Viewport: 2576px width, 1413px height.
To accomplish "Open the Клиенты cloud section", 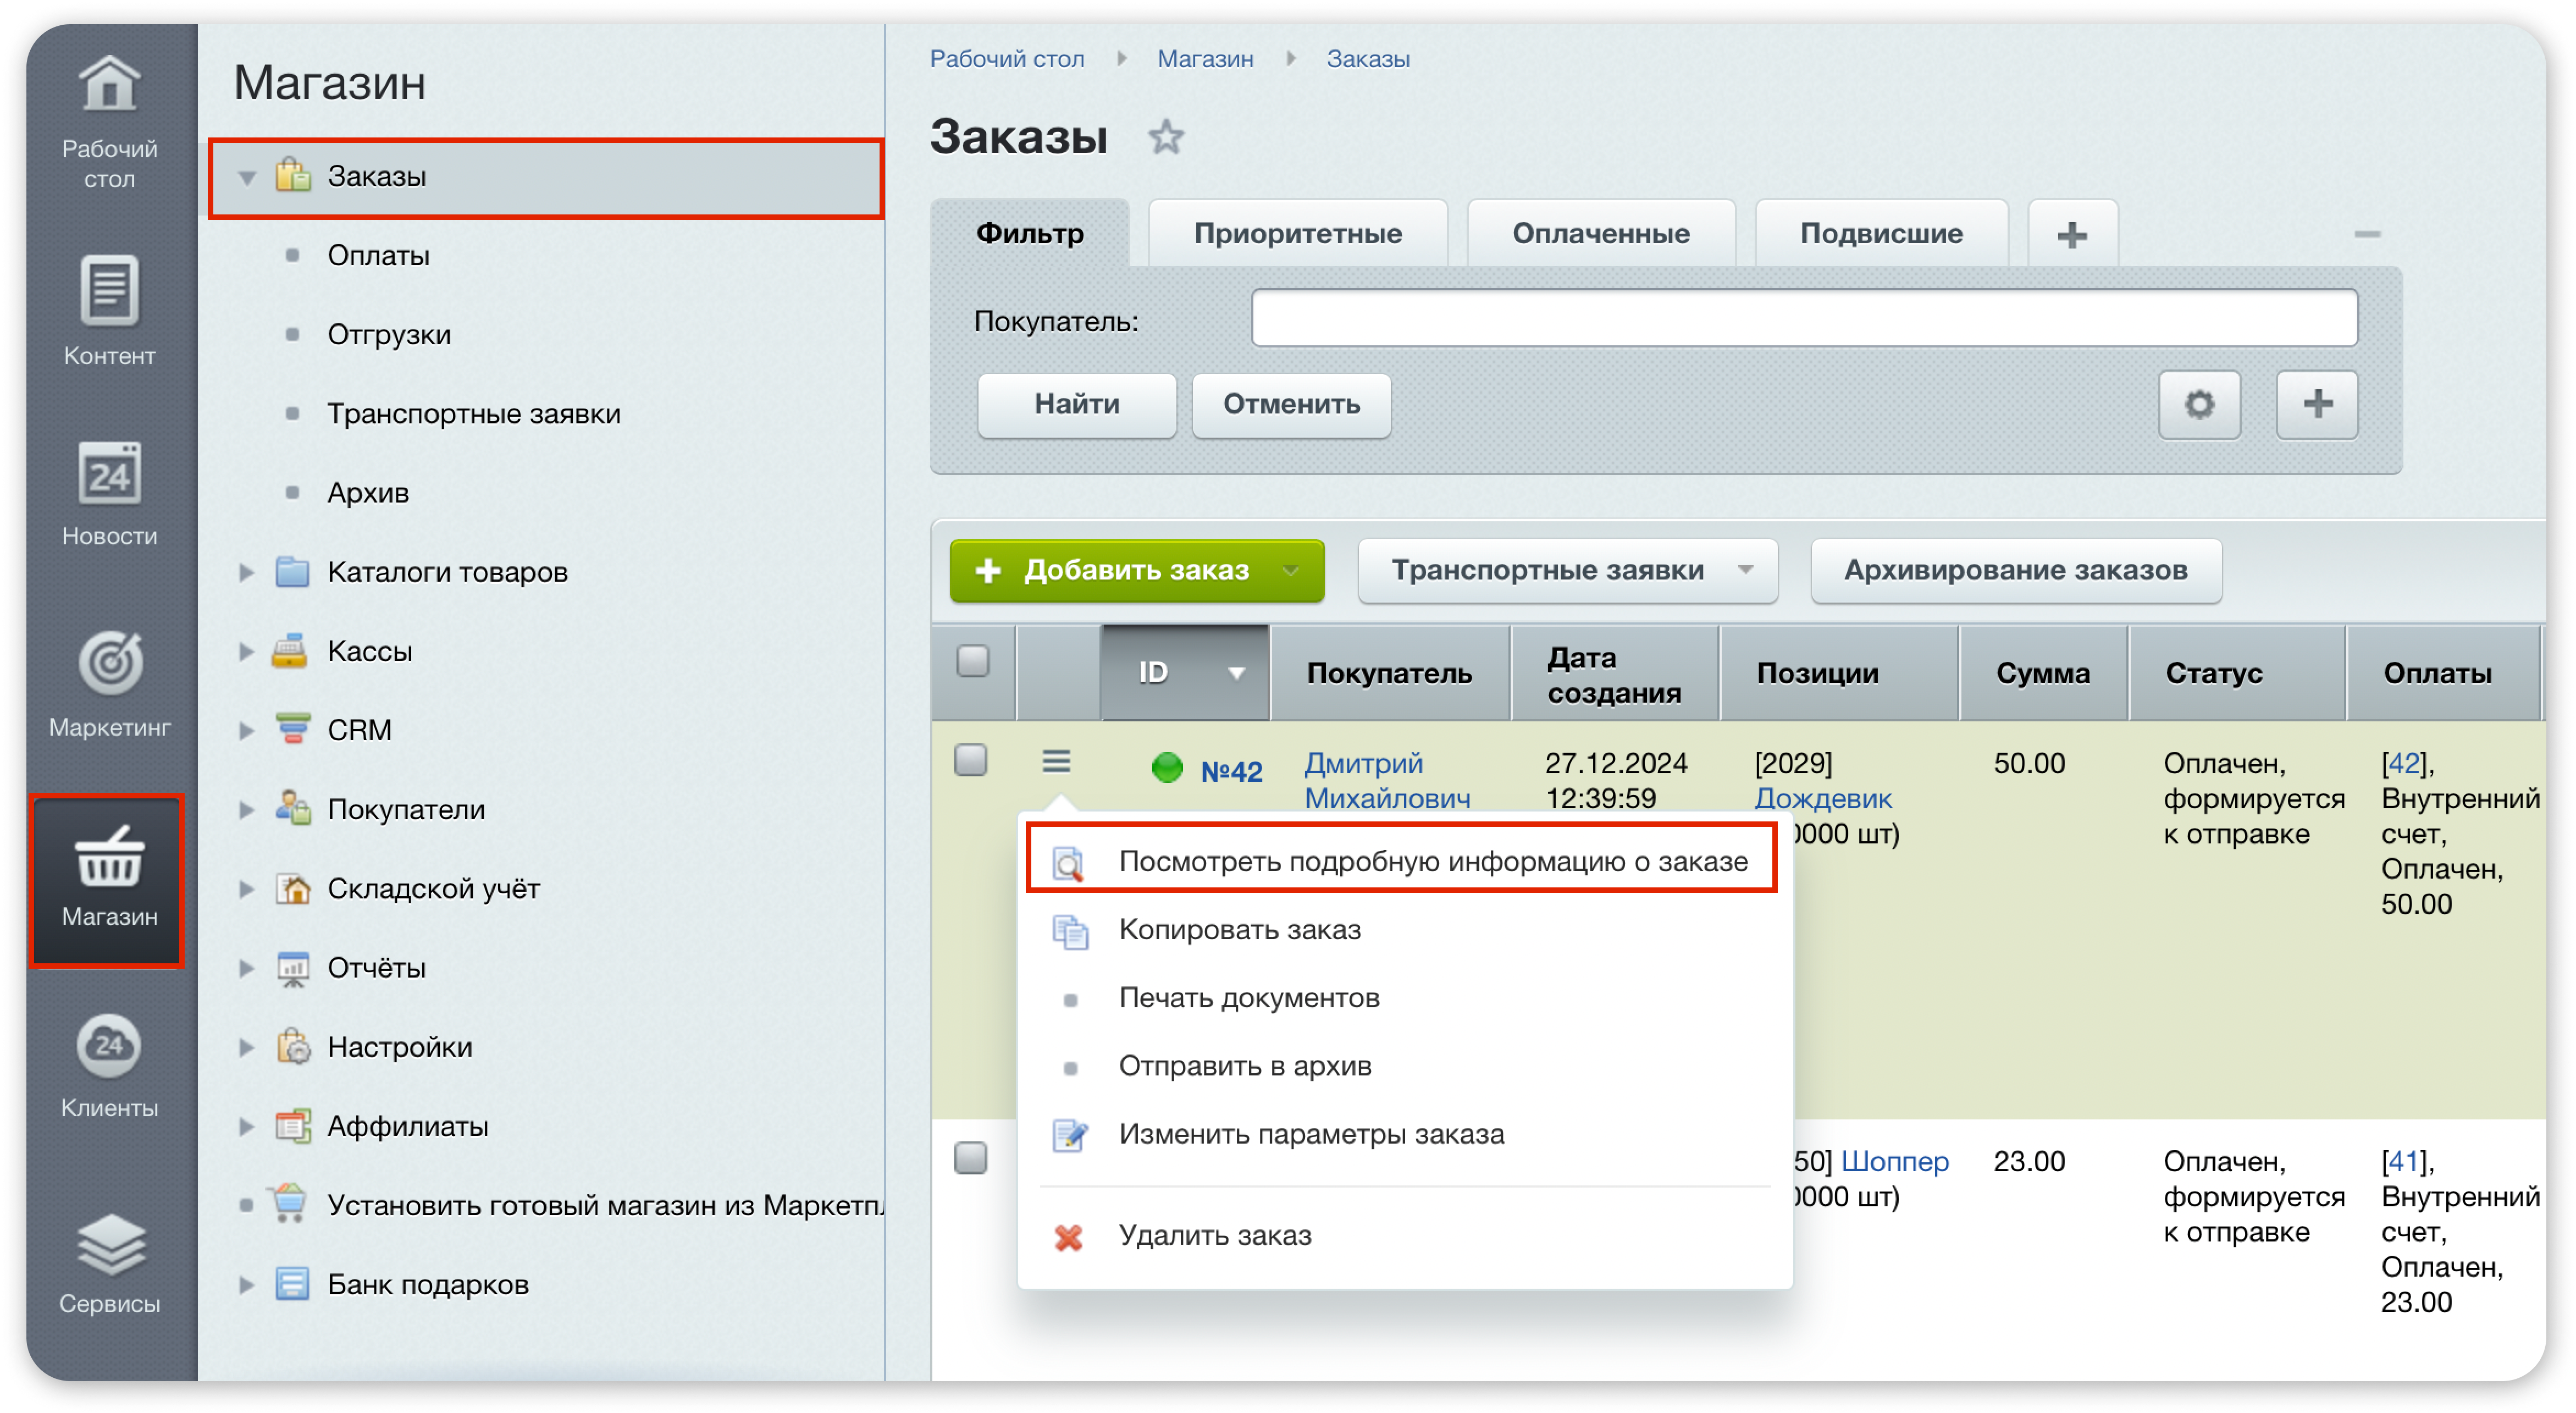I will pos(109,1065).
